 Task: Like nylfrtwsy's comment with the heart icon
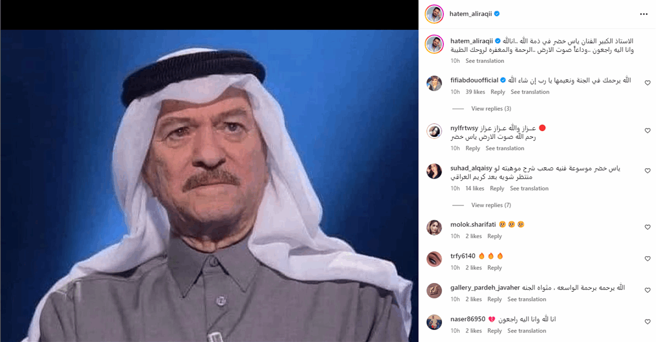tap(647, 131)
